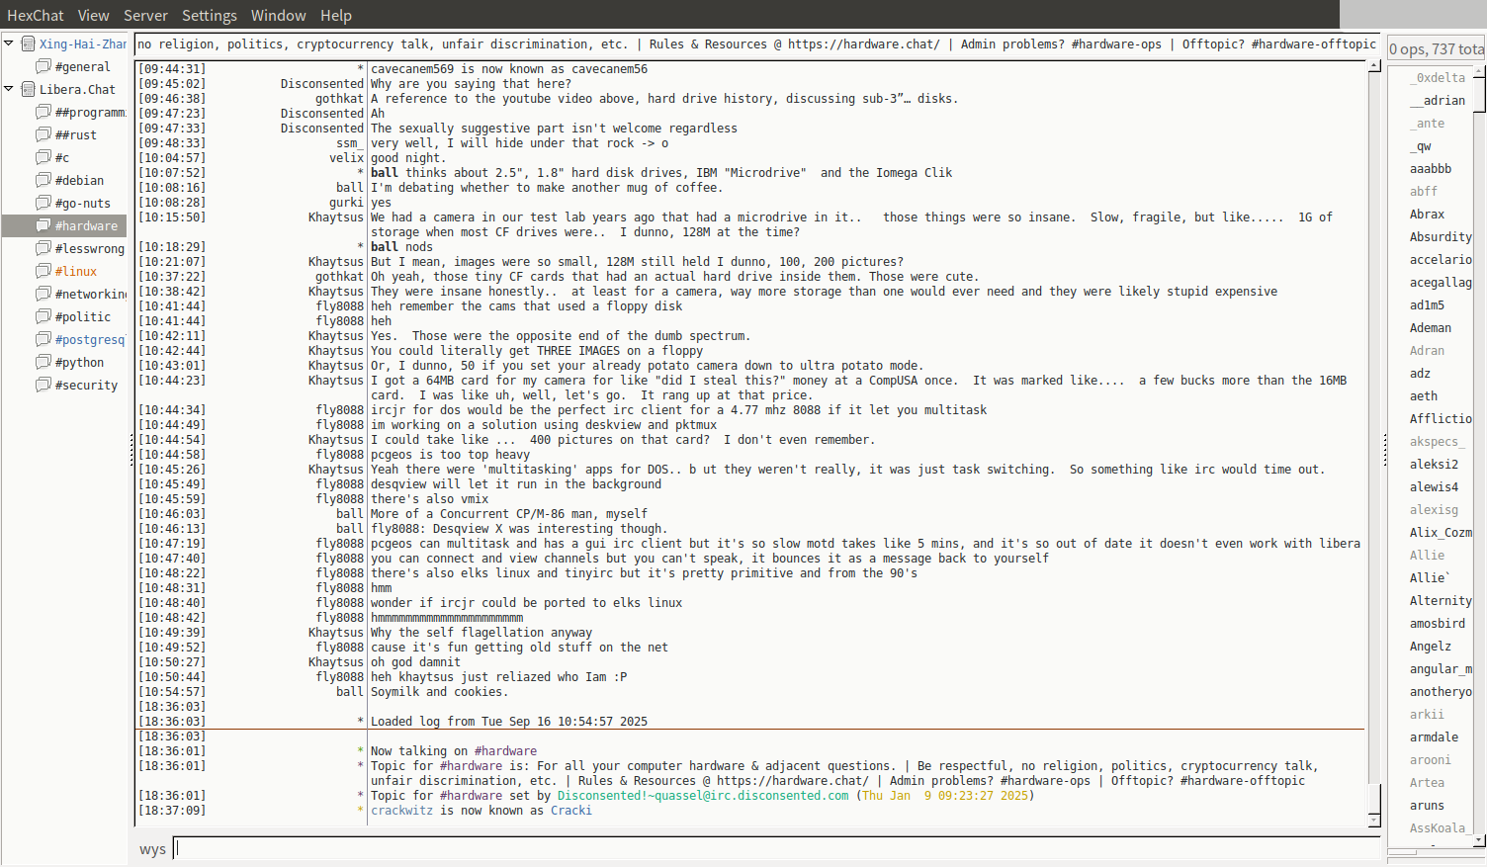Click the ##programming channel icon

pyautogui.click(x=44, y=112)
